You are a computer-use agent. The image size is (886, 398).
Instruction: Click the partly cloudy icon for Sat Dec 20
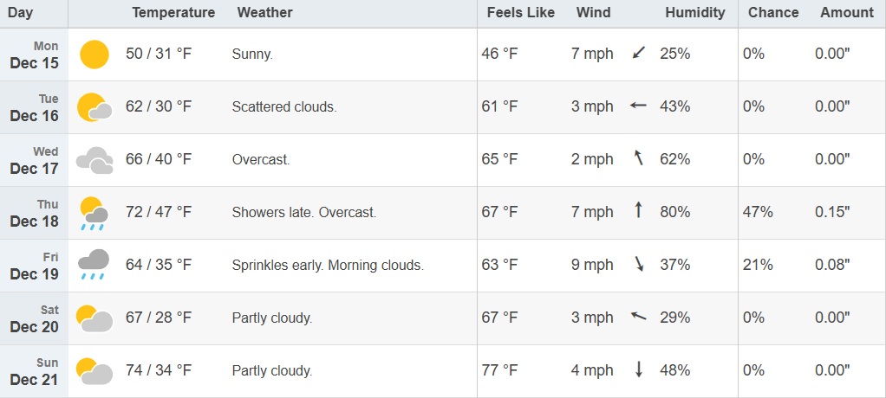point(94,318)
